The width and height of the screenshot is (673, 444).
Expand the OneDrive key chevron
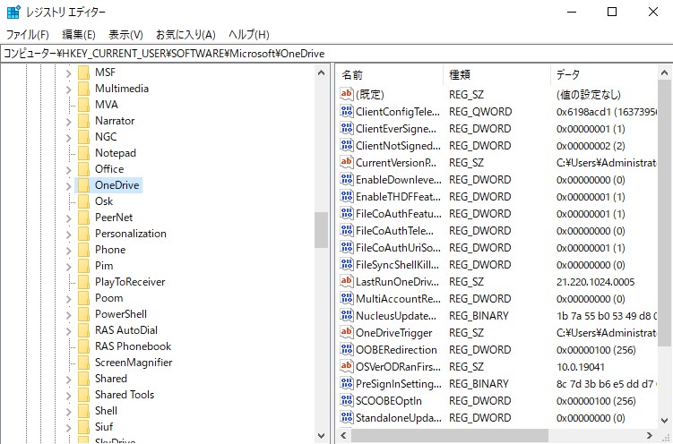[x=69, y=186]
